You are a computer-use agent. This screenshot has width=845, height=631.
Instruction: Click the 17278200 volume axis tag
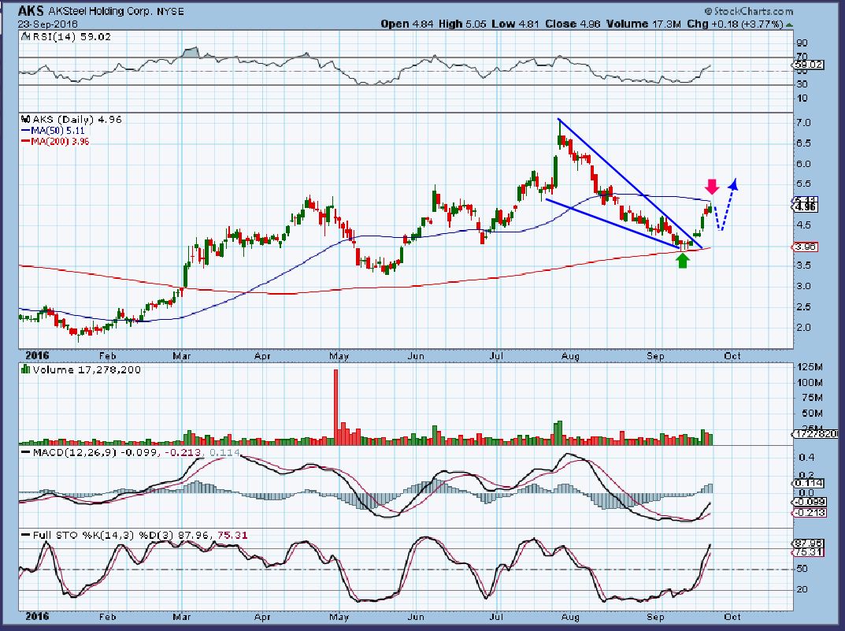(815, 434)
